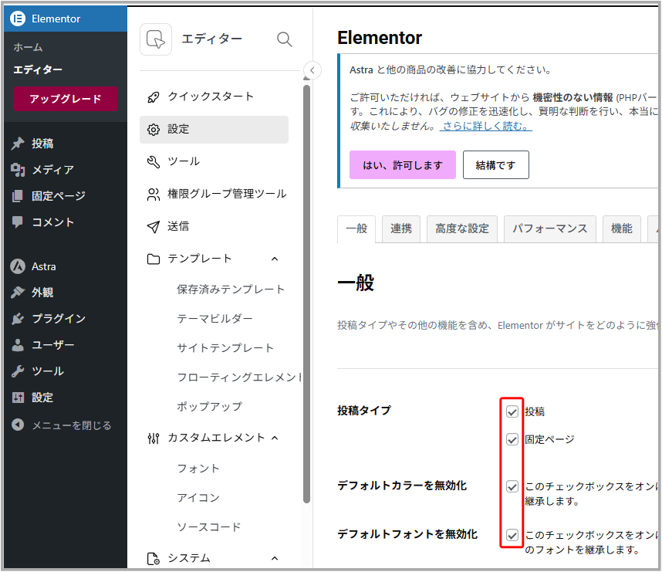Viewport: 662px width, 572px height.
Task: Click the gear icon next to 設定
Action: pyautogui.click(x=154, y=130)
